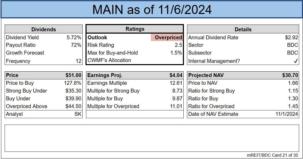303x159 pixels.
Task: Select the 1.30 ratio value
Action: 293,99
